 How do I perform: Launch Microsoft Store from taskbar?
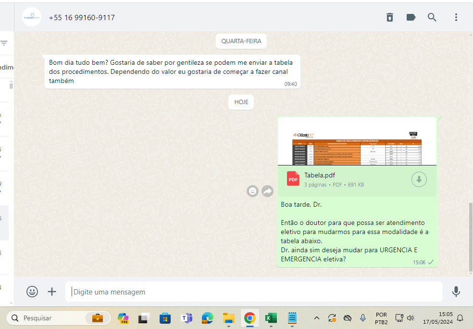point(165,318)
